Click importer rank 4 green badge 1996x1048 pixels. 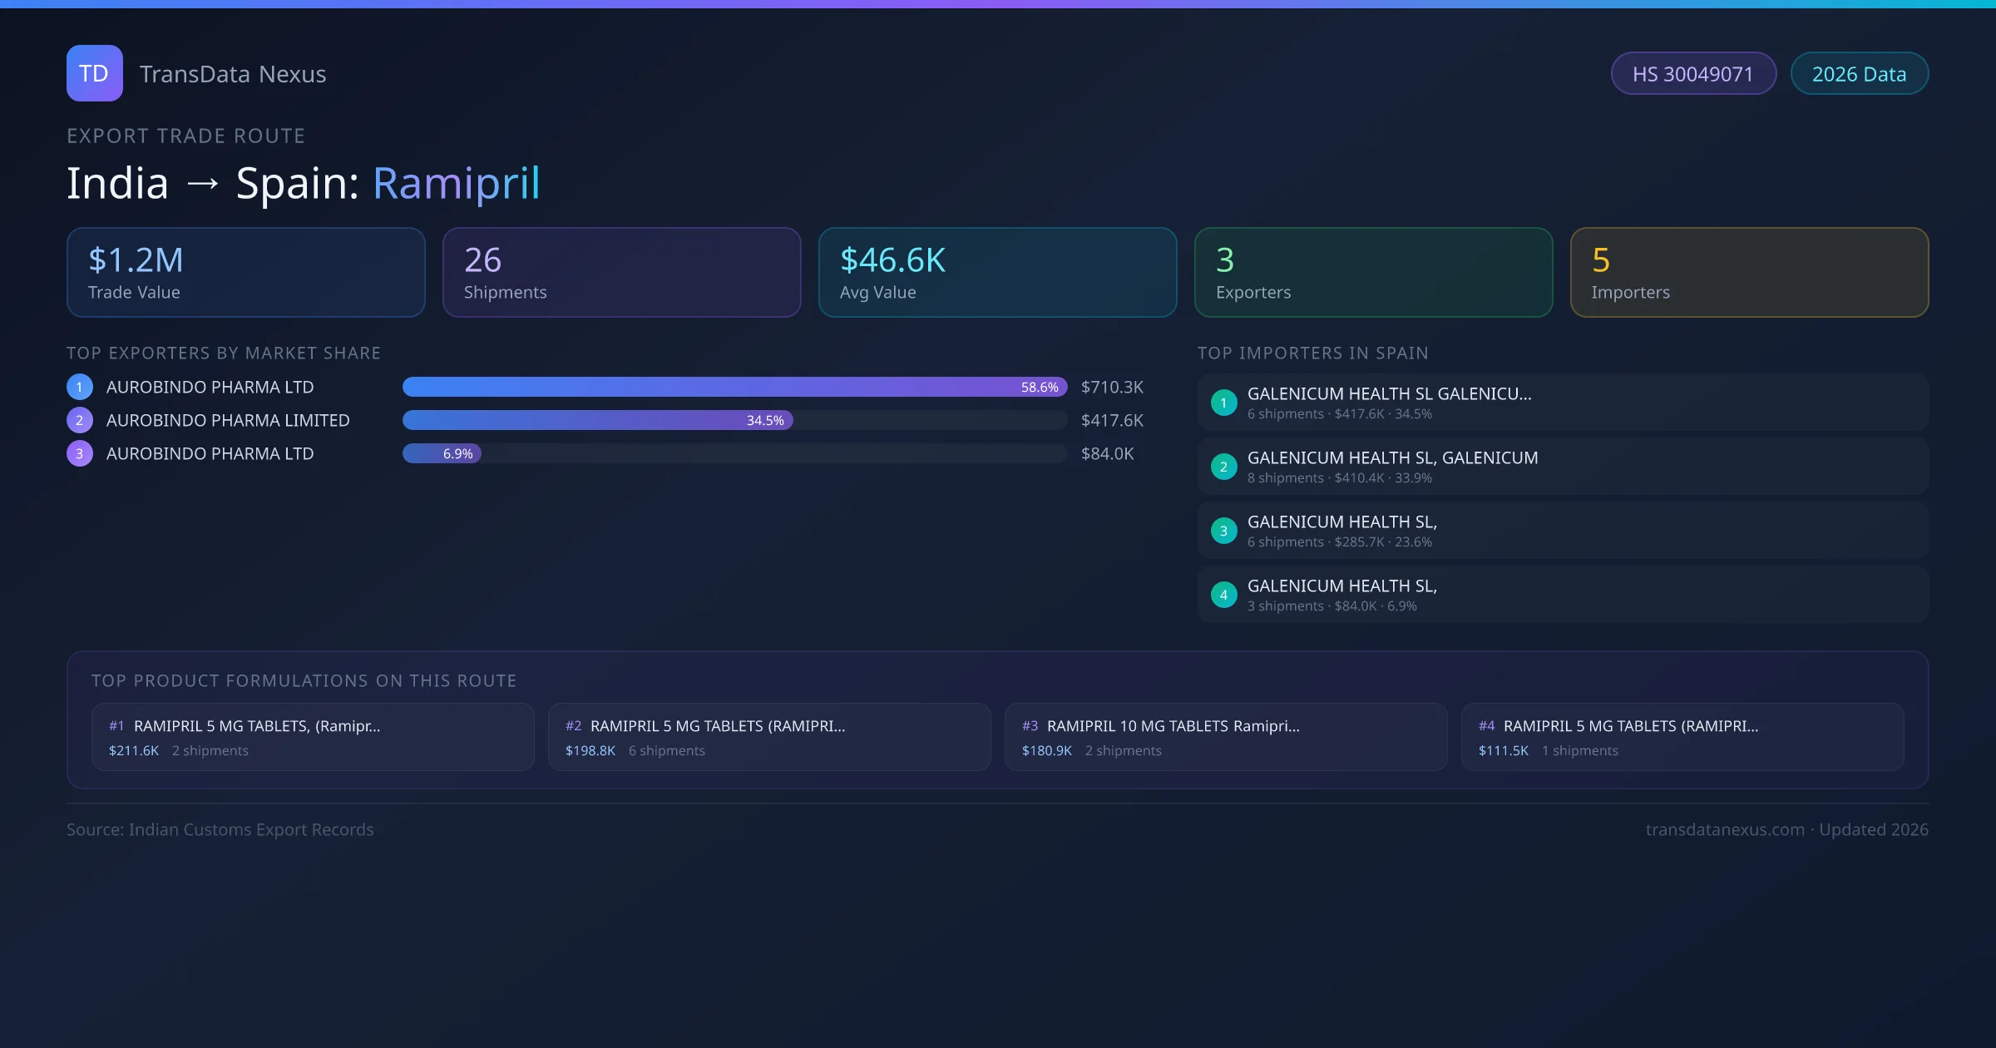point(1223,595)
